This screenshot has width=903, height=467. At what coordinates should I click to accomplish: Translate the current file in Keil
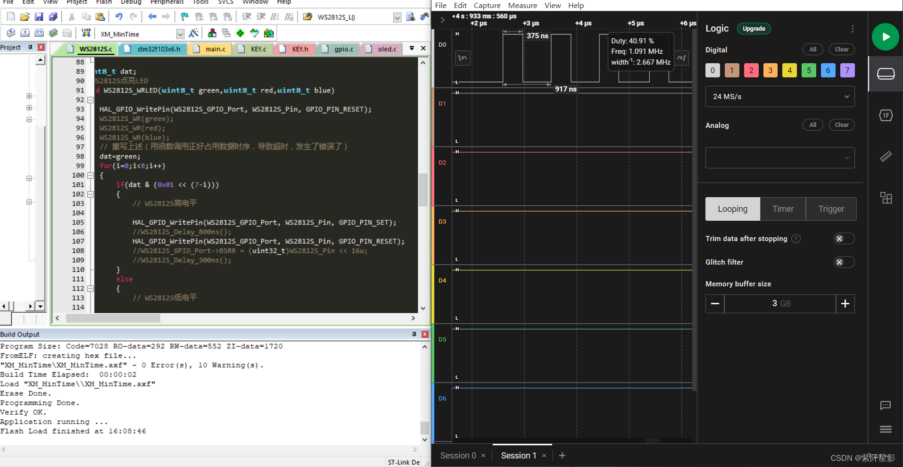[11, 33]
